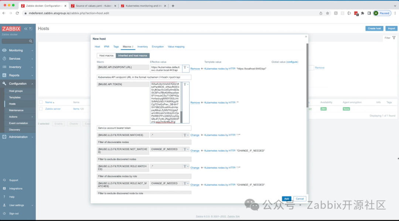
Task: Open the Encryption tab
Action: (x=158, y=47)
